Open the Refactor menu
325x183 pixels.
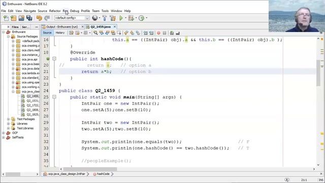coord(55,11)
